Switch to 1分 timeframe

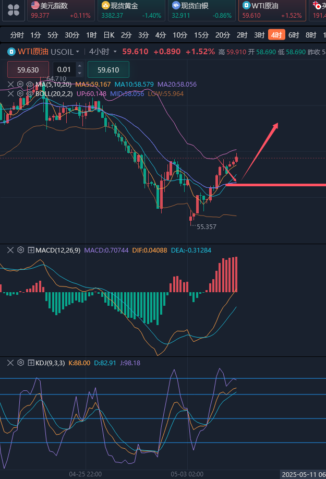pyautogui.click(x=35, y=35)
